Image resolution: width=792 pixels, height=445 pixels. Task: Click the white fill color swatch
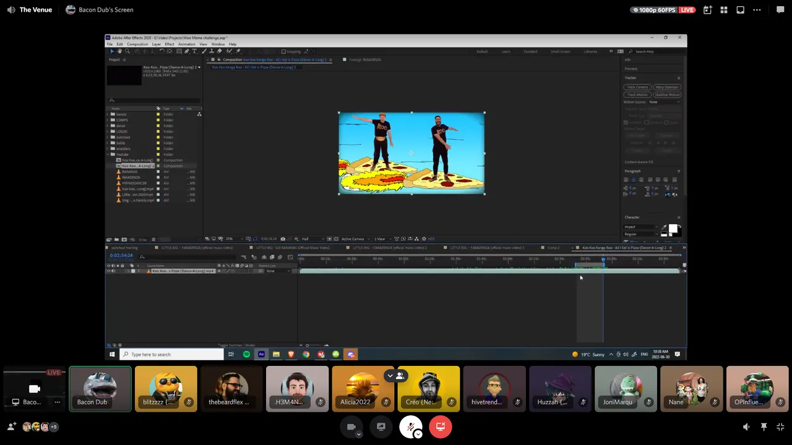tap(673, 228)
